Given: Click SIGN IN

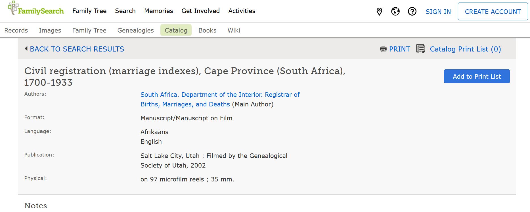Looking at the screenshot, I should coord(438,12).
